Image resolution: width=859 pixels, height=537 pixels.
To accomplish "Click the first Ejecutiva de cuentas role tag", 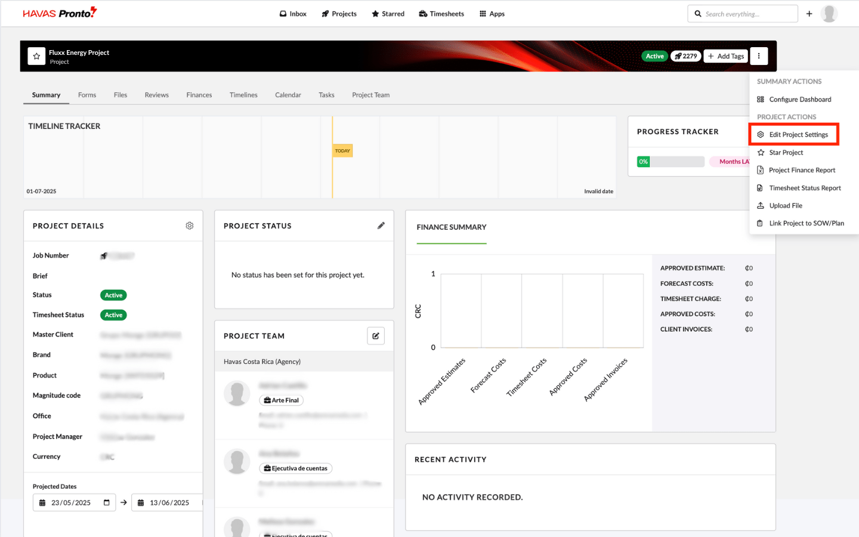I will coord(296,468).
